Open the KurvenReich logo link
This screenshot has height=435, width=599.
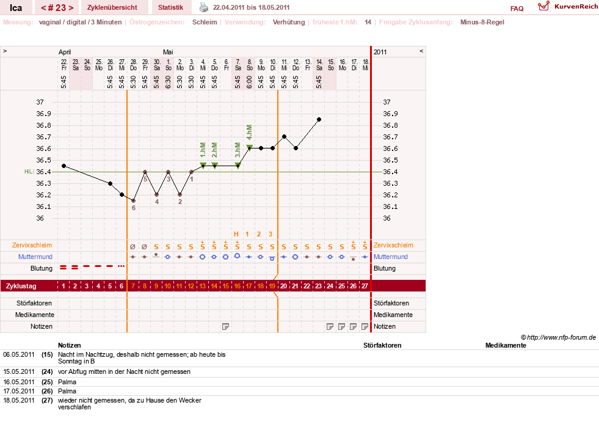(568, 7)
